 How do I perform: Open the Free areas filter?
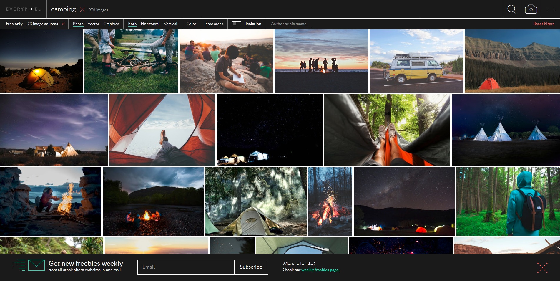pos(214,24)
